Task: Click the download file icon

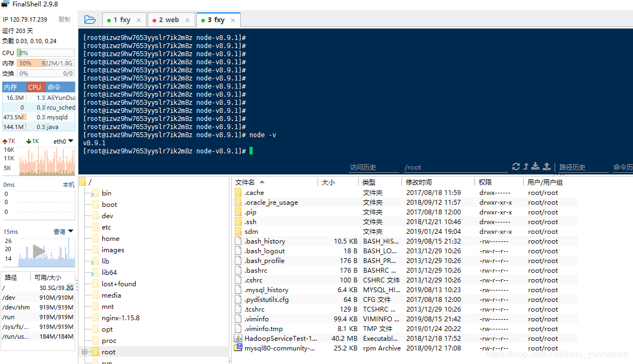Action: pos(535,166)
